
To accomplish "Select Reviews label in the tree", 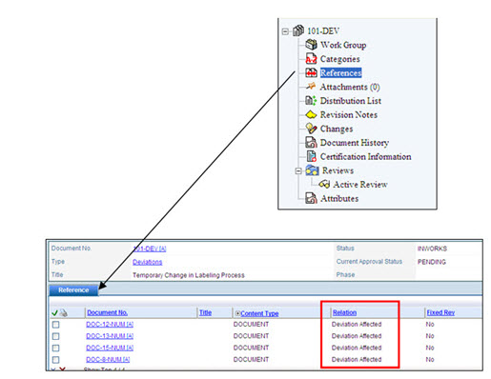I will click(x=338, y=170).
